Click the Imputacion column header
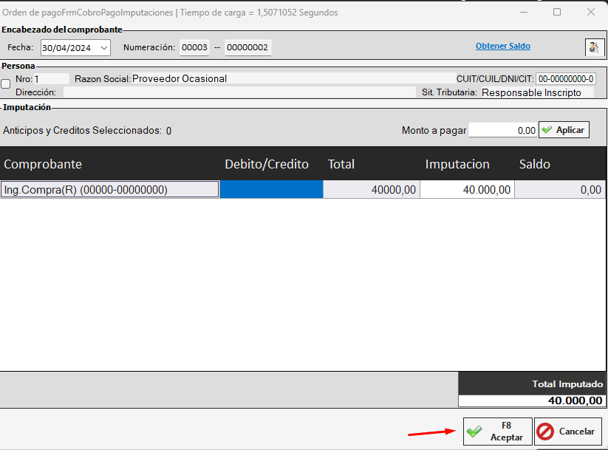This screenshot has height=450, width=608. click(x=457, y=164)
